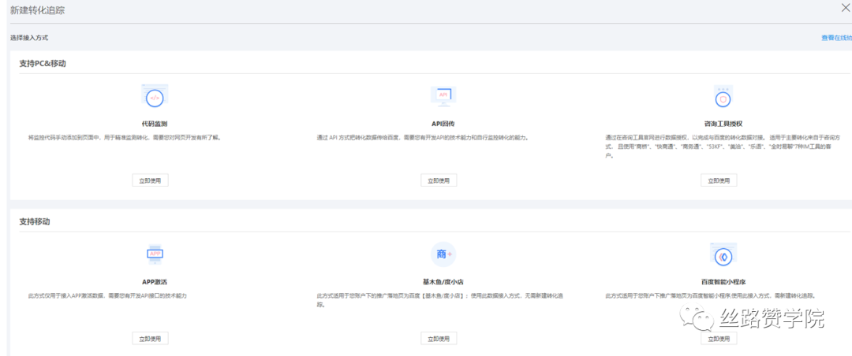Click the 百度智能小程序 icon

coord(721,256)
